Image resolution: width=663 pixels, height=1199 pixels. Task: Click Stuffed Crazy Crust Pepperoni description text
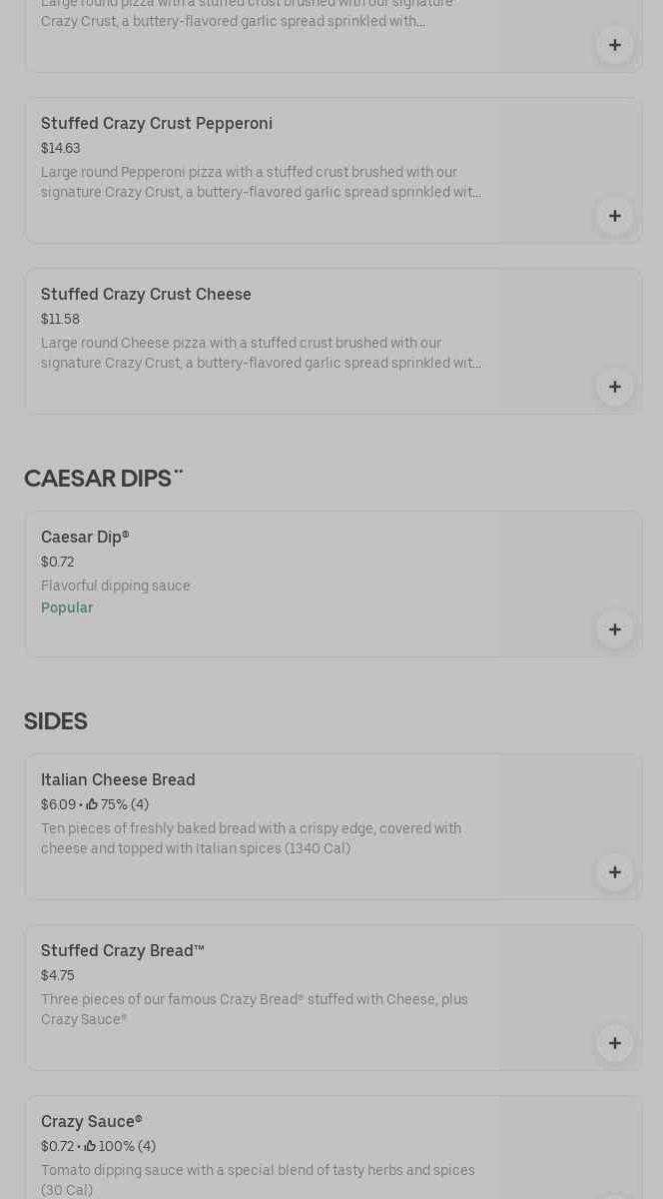tap(261, 183)
